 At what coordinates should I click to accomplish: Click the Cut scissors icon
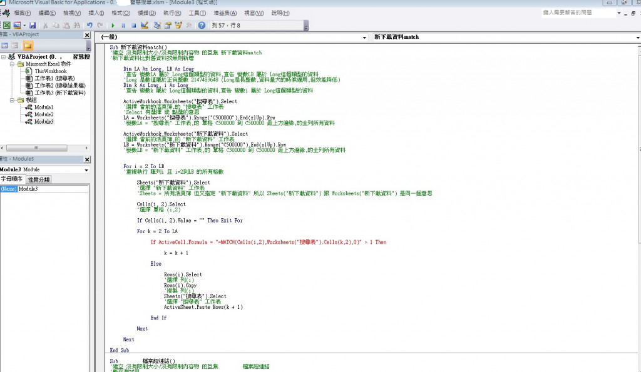tap(45, 25)
